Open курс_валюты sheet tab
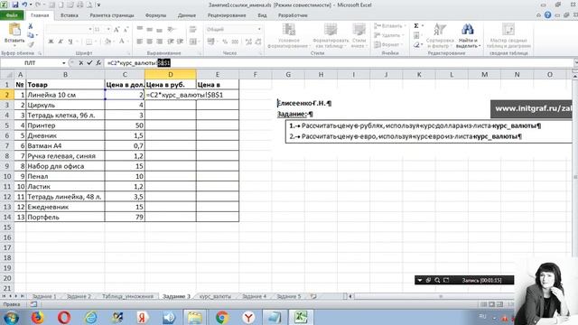Screen dimensions: 578x325 click(x=215, y=296)
